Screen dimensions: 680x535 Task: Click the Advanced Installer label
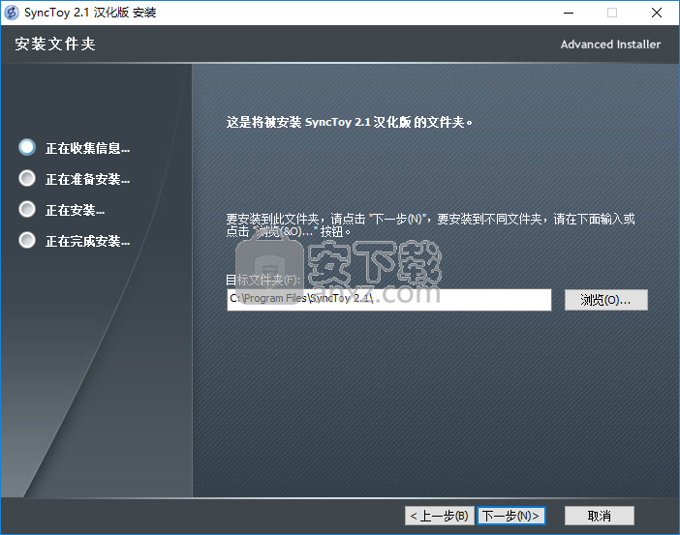[610, 45]
